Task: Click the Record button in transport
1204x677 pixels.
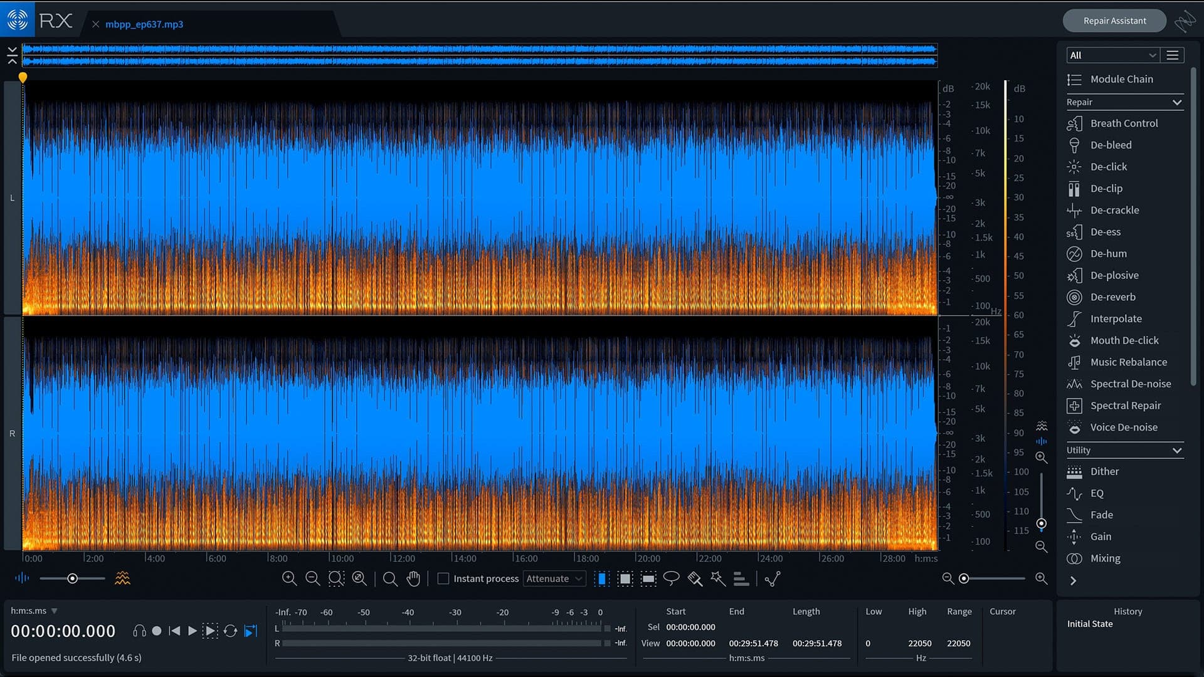Action: pos(157,631)
